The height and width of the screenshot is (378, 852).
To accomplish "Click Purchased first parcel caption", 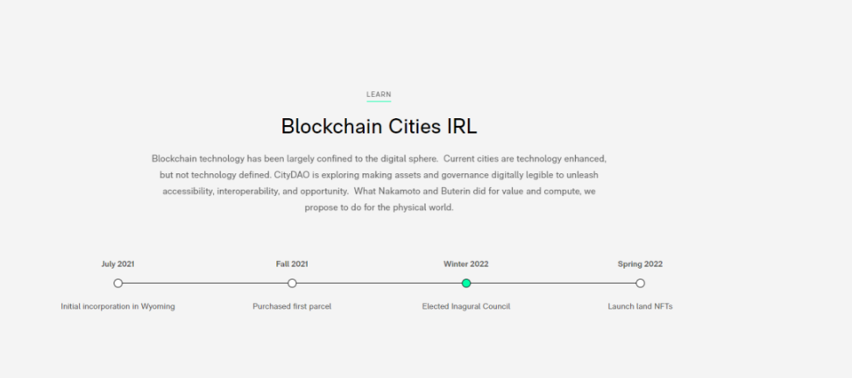I will (292, 306).
